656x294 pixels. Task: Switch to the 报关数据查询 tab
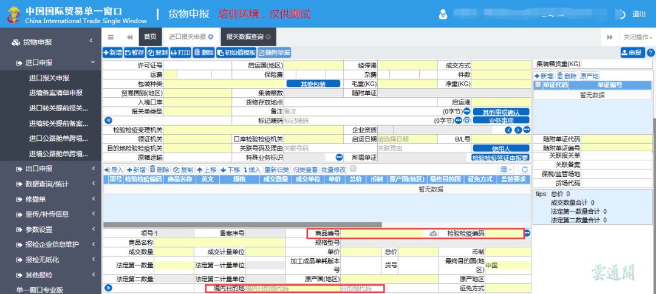tap(248, 37)
